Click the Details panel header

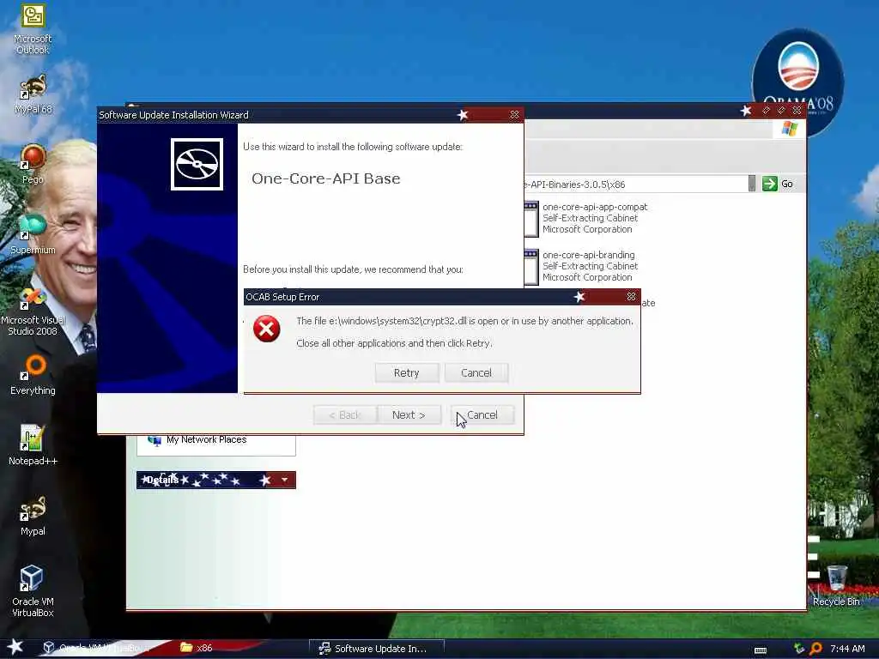coord(215,480)
